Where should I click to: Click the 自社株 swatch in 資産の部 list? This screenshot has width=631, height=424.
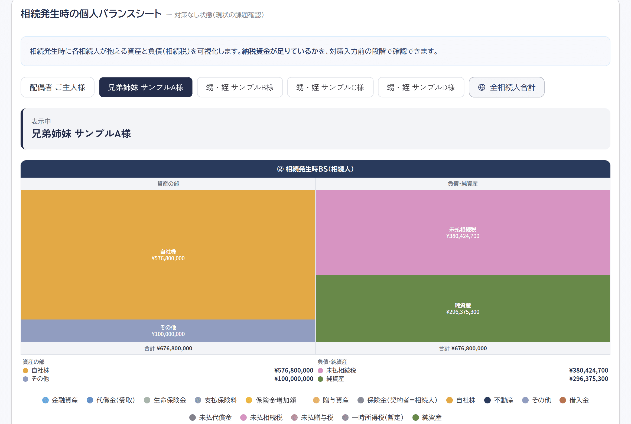25,370
